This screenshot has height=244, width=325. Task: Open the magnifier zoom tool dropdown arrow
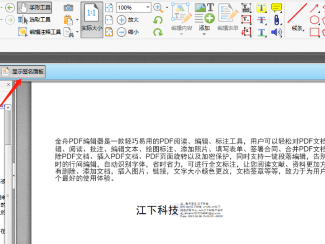pos(167,8)
